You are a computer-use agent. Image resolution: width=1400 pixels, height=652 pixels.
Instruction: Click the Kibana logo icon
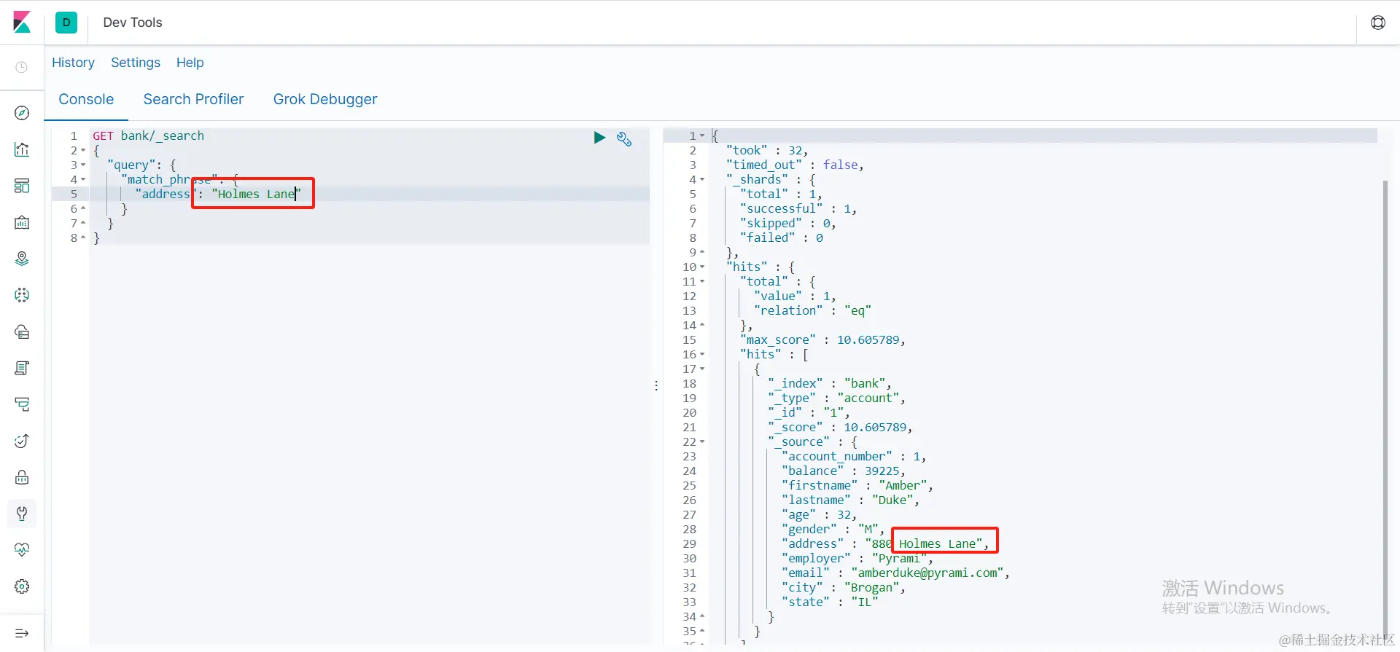tap(22, 23)
